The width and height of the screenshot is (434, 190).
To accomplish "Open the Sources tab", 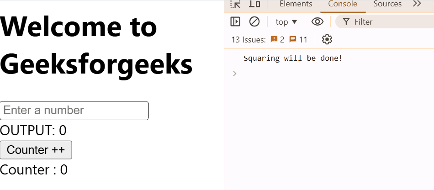I will [x=387, y=4].
